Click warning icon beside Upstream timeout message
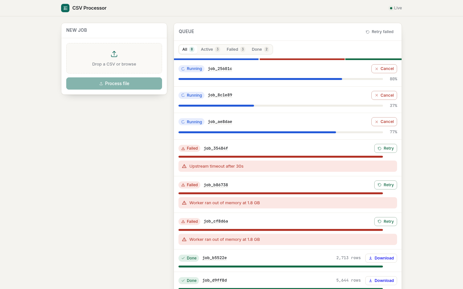The height and width of the screenshot is (289, 463). coord(184,166)
